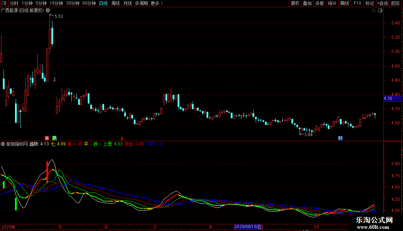Click the green 跌 marker
The height and width of the screenshot is (231, 403).
click(x=55, y=138)
